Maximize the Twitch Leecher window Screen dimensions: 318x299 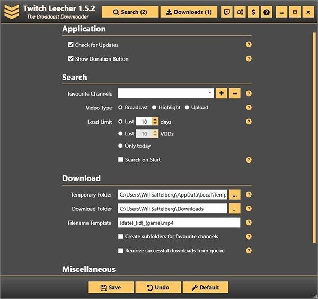click(295, 12)
